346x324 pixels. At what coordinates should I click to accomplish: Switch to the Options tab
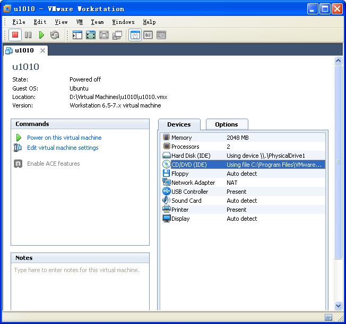coord(227,124)
